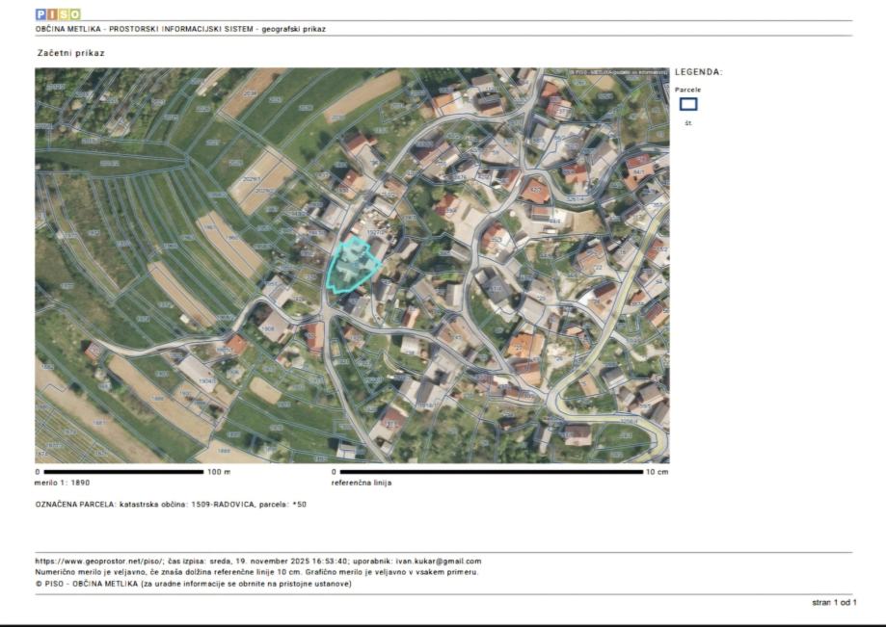
Task: Click the referenčna linija label
Action: tap(362, 483)
